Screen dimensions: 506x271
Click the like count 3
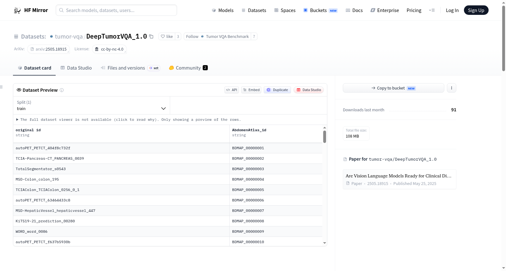(178, 36)
